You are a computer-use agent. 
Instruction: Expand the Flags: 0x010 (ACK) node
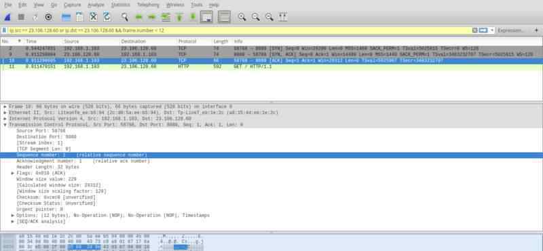[13, 173]
